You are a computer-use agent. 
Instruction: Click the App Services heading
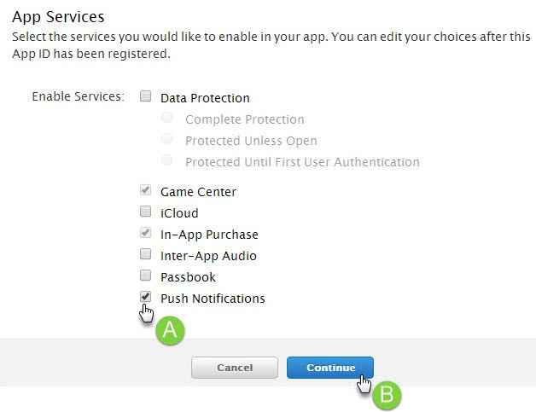[x=58, y=15]
